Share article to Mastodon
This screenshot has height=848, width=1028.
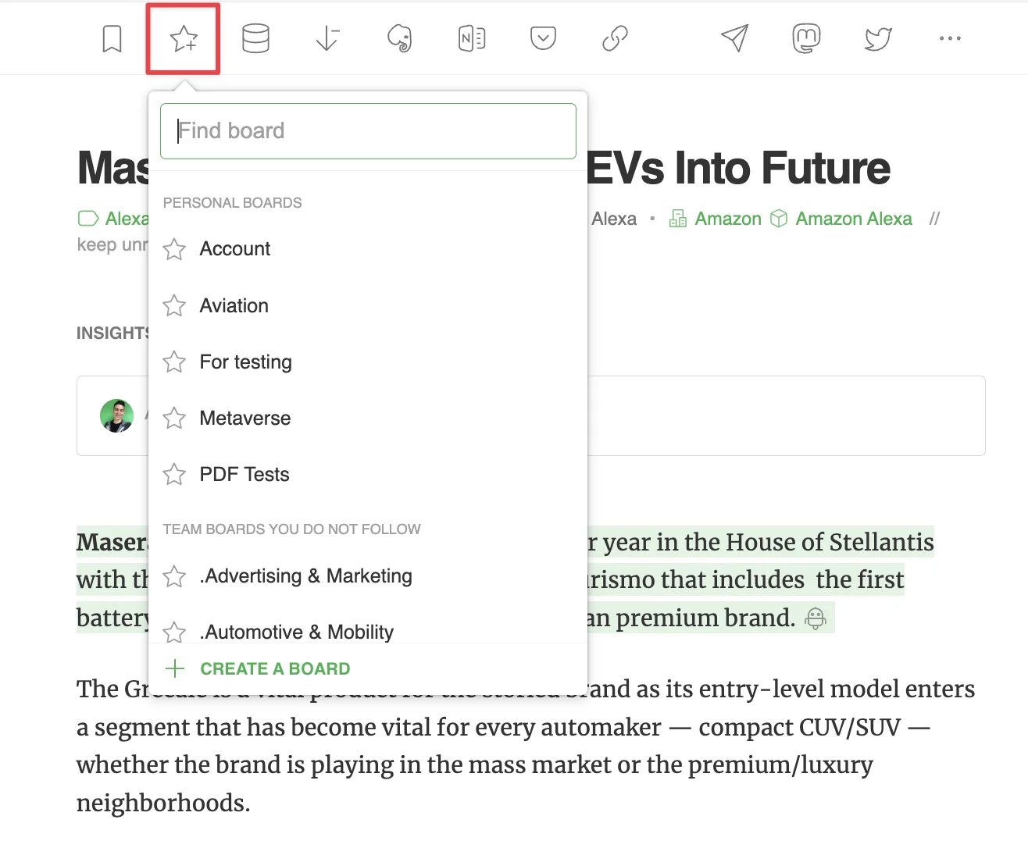click(x=806, y=38)
